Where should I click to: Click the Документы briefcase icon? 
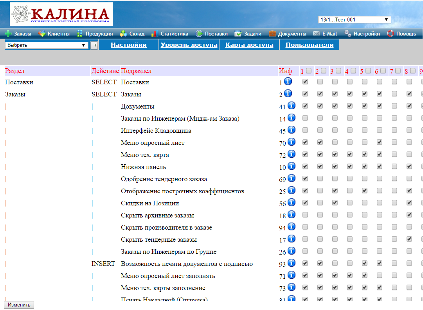tap(272, 34)
